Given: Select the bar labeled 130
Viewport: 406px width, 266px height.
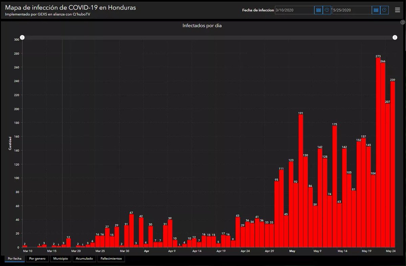Looking at the screenshot, I should click(306, 202).
